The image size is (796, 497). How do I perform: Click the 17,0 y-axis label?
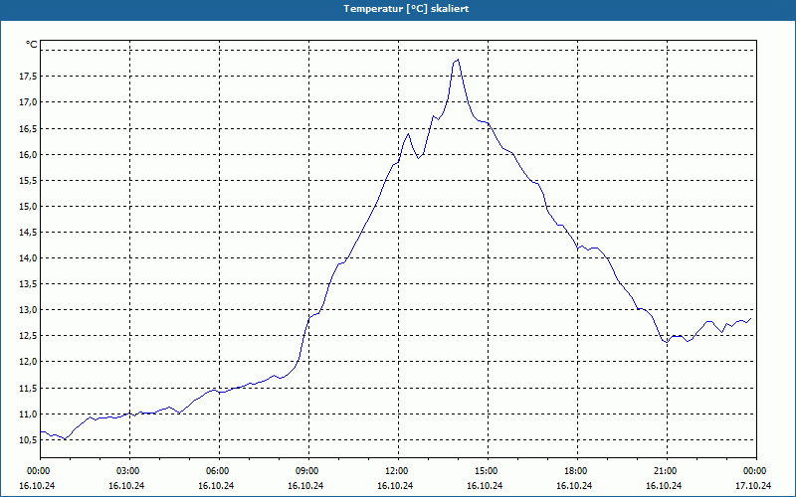(27, 102)
